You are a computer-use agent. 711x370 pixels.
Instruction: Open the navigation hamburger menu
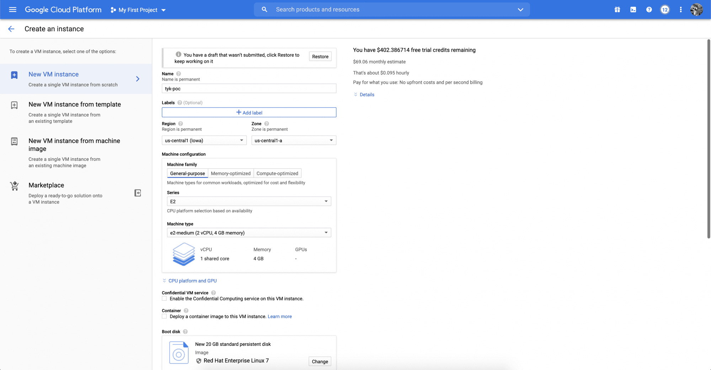coord(12,10)
